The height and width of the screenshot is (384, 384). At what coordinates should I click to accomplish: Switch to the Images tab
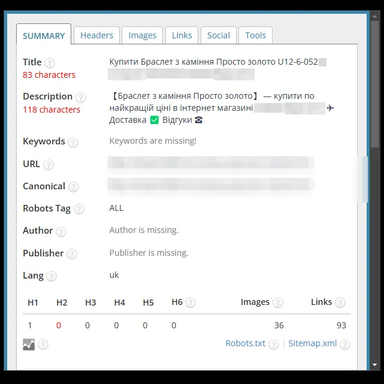coord(143,35)
